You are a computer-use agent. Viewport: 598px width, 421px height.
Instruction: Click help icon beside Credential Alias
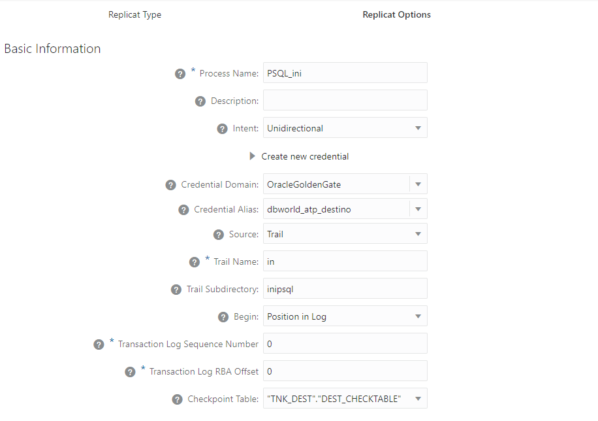[183, 210]
